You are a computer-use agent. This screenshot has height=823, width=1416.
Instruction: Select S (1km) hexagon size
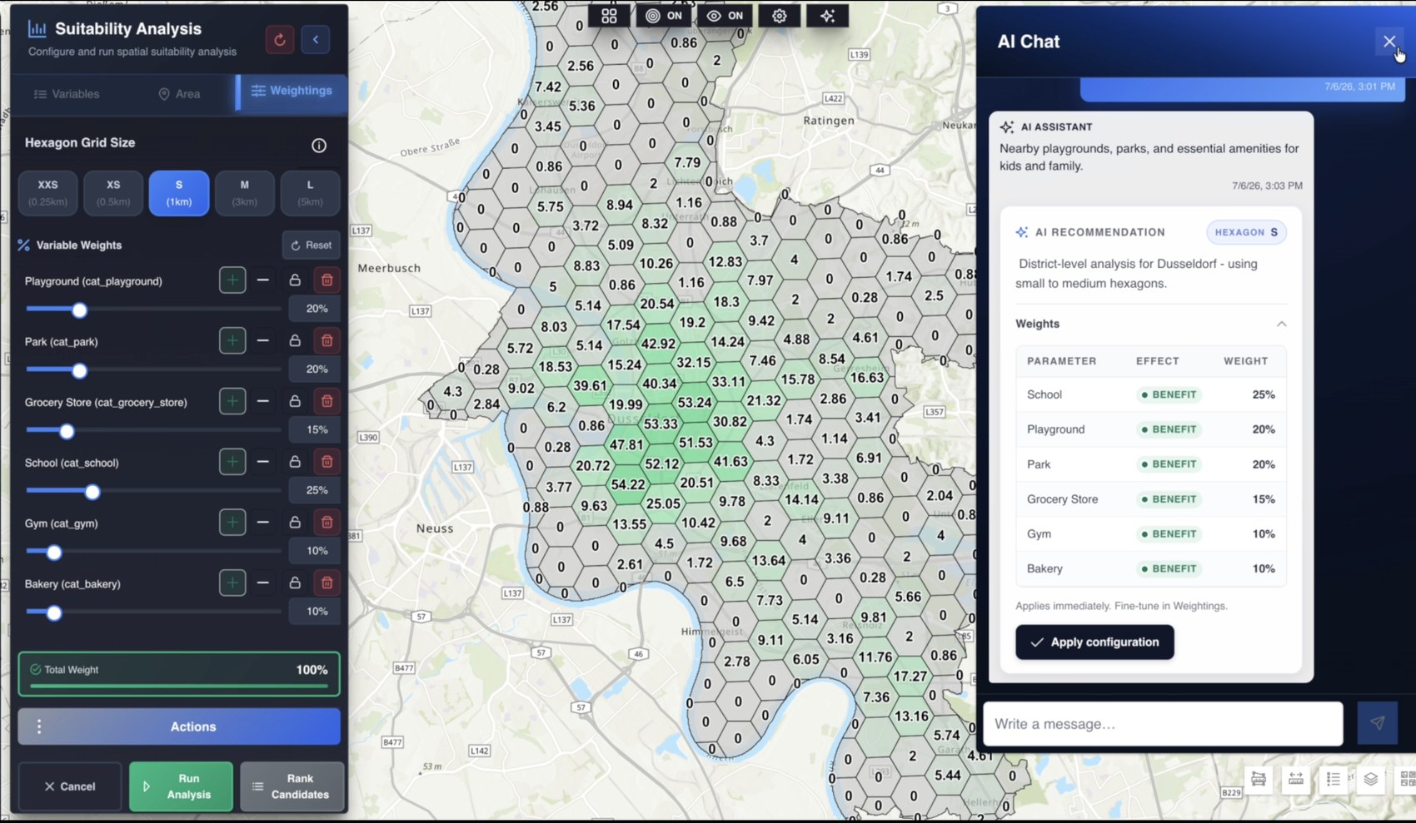179,192
